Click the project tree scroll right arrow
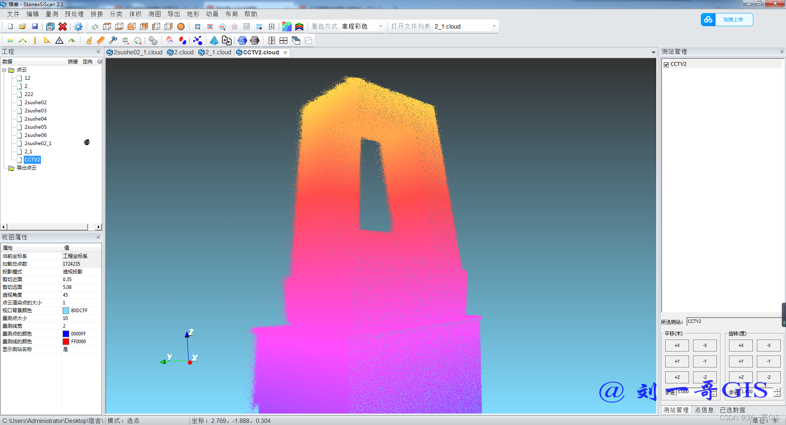Screen dimensions: 786x425 (98, 227)
